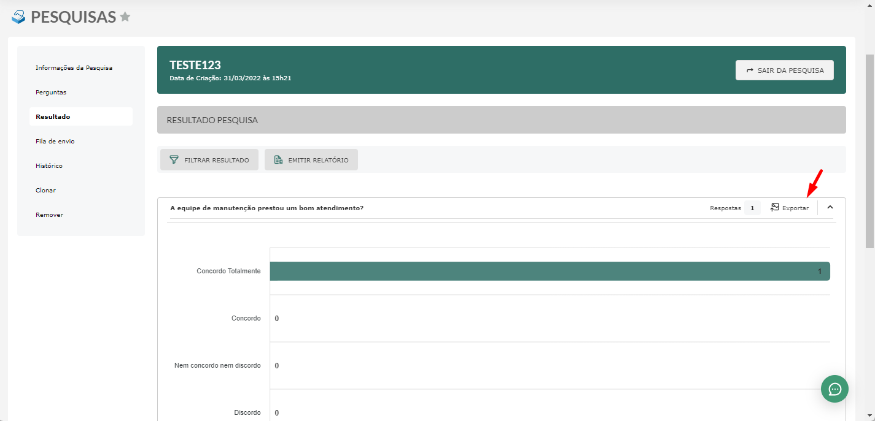Screen dimensions: 875x421
Task: Click the Emitir Relatório button
Action: coord(311,160)
